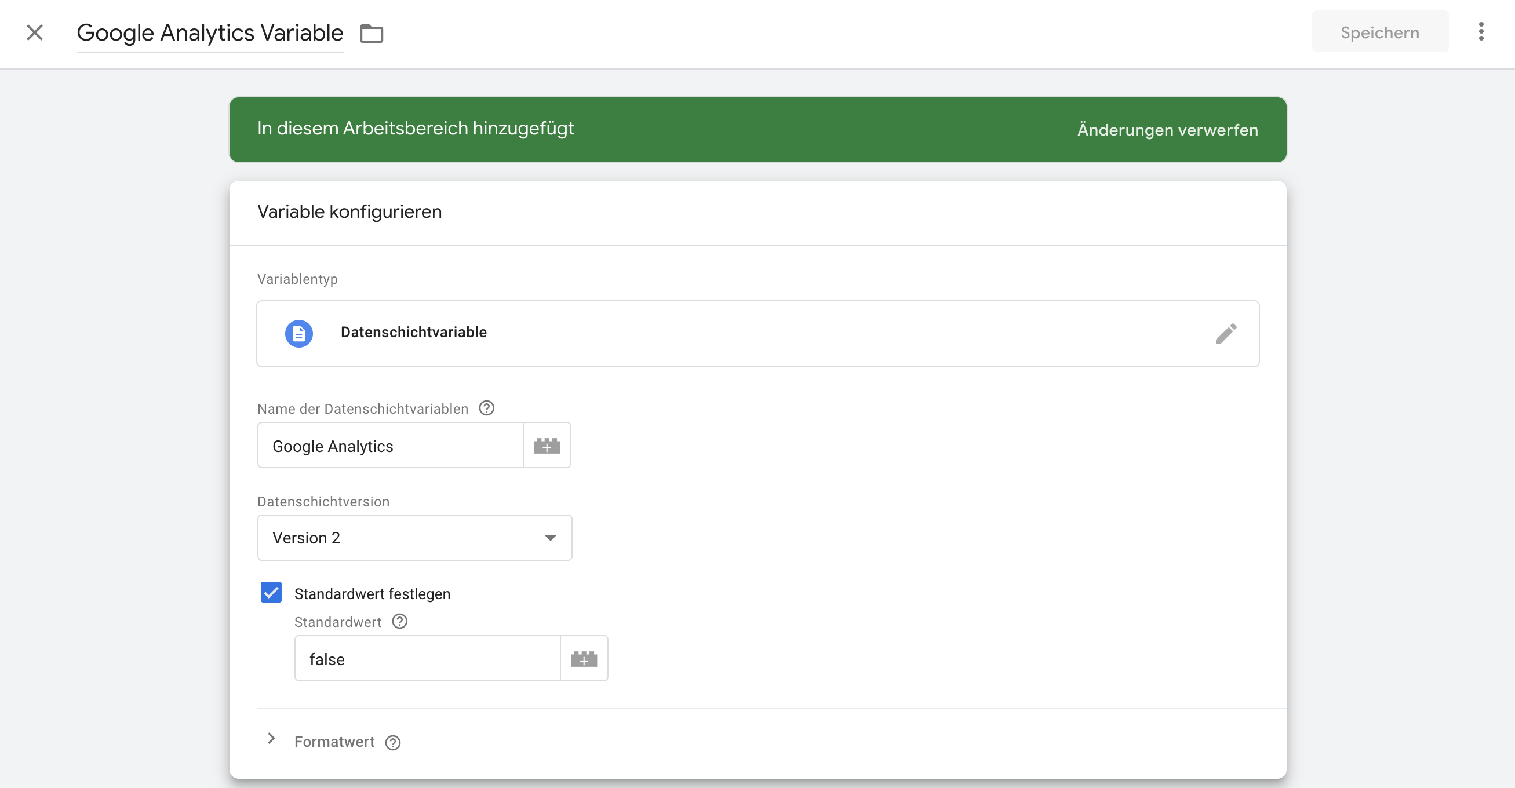Click the Datenschichtvariable type row
The image size is (1515, 788).
pos(757,333)
